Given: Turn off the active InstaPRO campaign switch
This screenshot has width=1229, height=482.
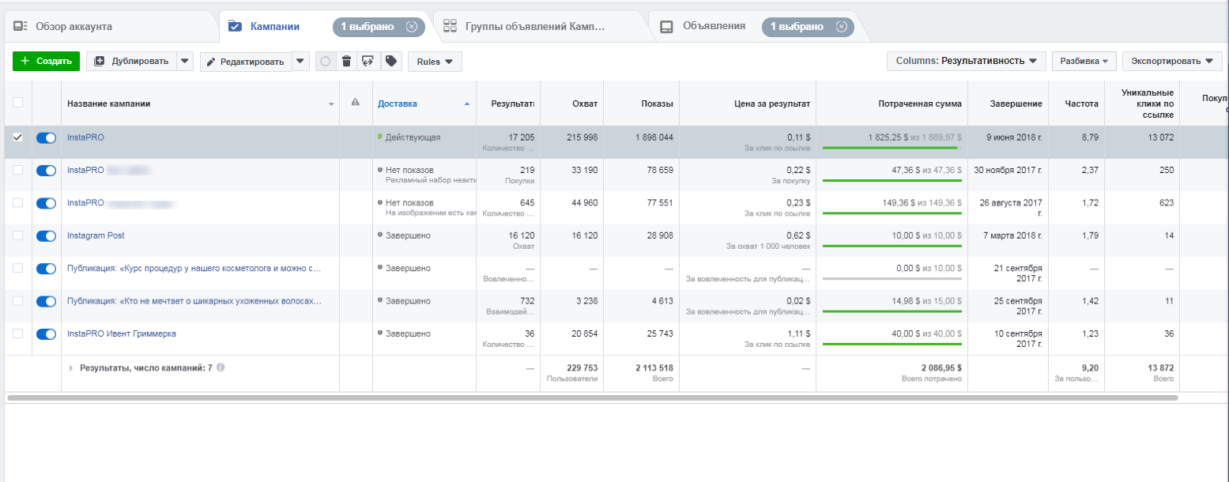Looking at the screenshot, I should 47,137.
